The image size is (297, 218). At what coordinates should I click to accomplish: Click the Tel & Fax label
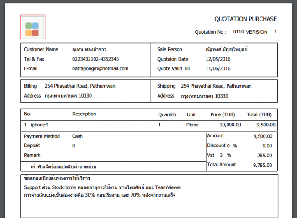(34, 59)
